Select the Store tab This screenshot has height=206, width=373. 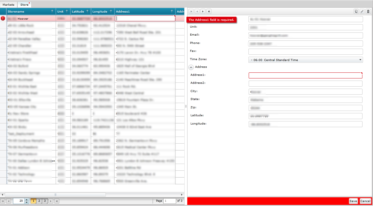click(x=25, y=5)
